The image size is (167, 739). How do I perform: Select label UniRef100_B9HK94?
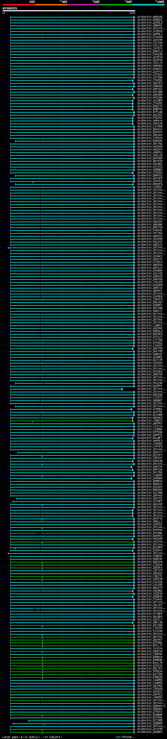coord(150,141)
